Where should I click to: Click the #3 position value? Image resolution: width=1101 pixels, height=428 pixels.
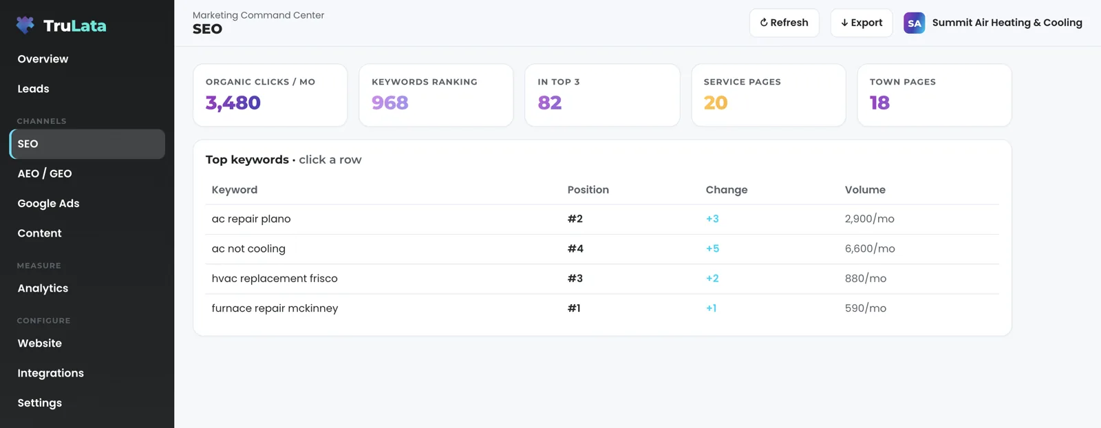pyautogui.click(x=575, y=279)
